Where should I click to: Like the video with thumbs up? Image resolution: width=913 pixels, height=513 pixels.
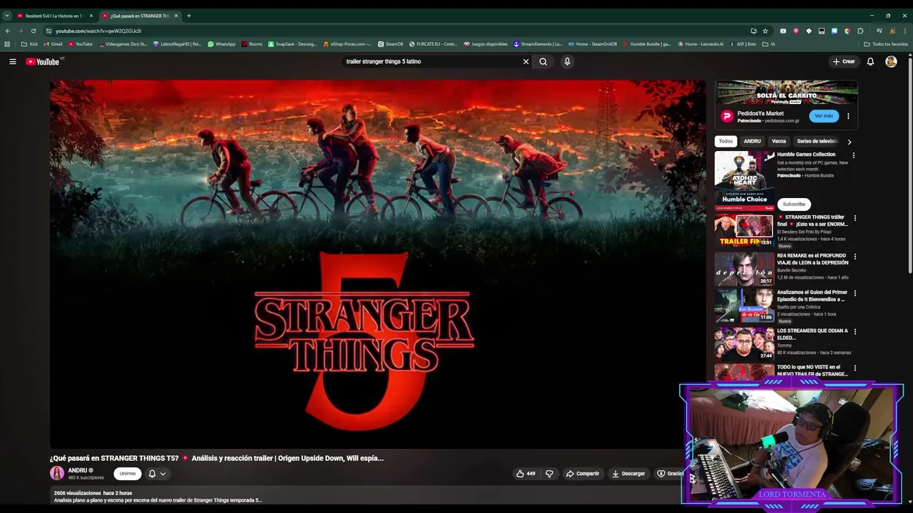[x=526, y=473]
